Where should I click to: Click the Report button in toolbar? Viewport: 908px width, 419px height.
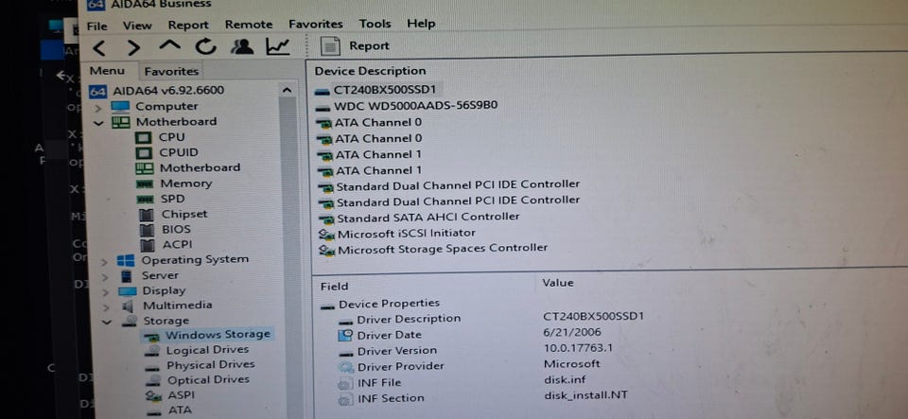click(x=356, y=45)
